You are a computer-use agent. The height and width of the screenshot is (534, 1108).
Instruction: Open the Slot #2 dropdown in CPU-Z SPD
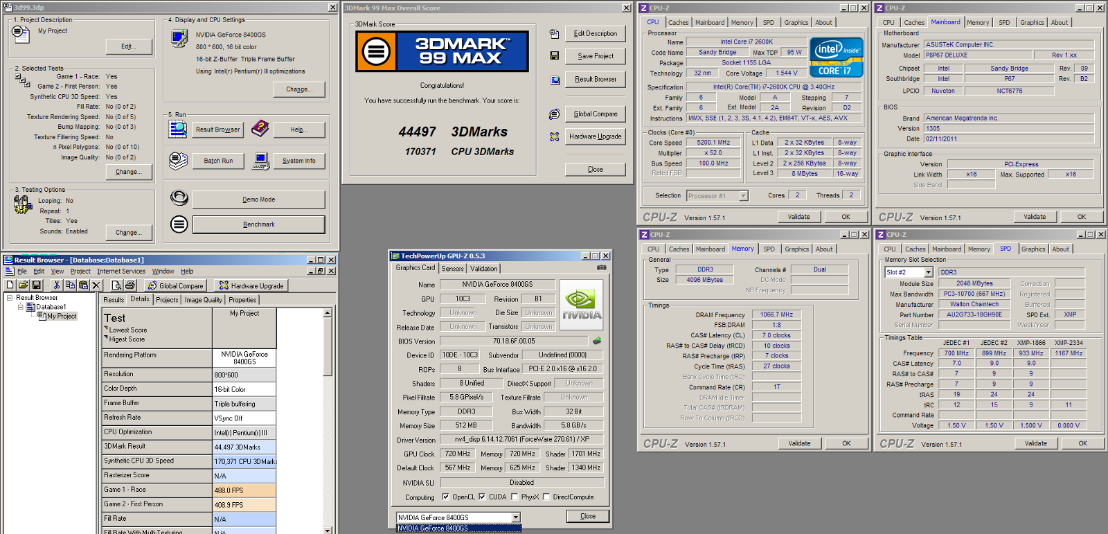pos(928,272)
